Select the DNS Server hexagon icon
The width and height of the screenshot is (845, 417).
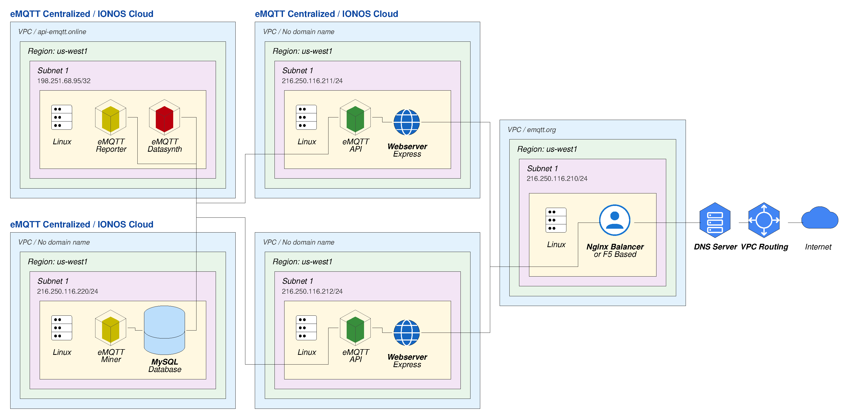[x=715, y=220]
